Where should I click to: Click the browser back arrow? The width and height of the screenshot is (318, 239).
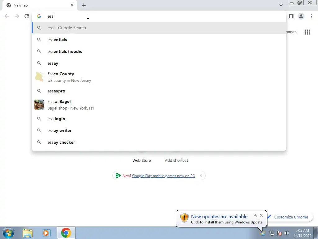(x=7, y=16)
